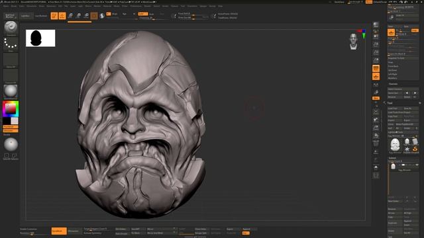Open the Transform menu
The image size is (424, 238).
pos(192,6)
